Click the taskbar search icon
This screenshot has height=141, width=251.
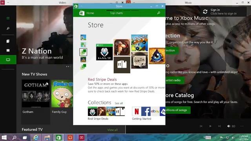(14, 137)
